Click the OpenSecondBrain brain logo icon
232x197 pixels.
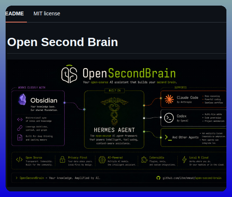point(69,74)
